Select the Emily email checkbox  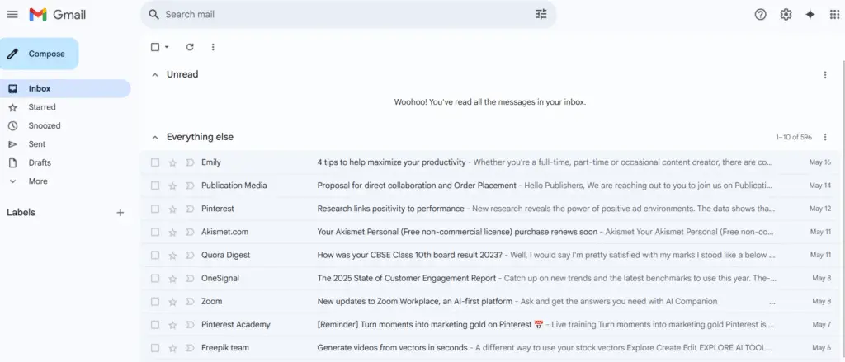[x=155, y=162]
